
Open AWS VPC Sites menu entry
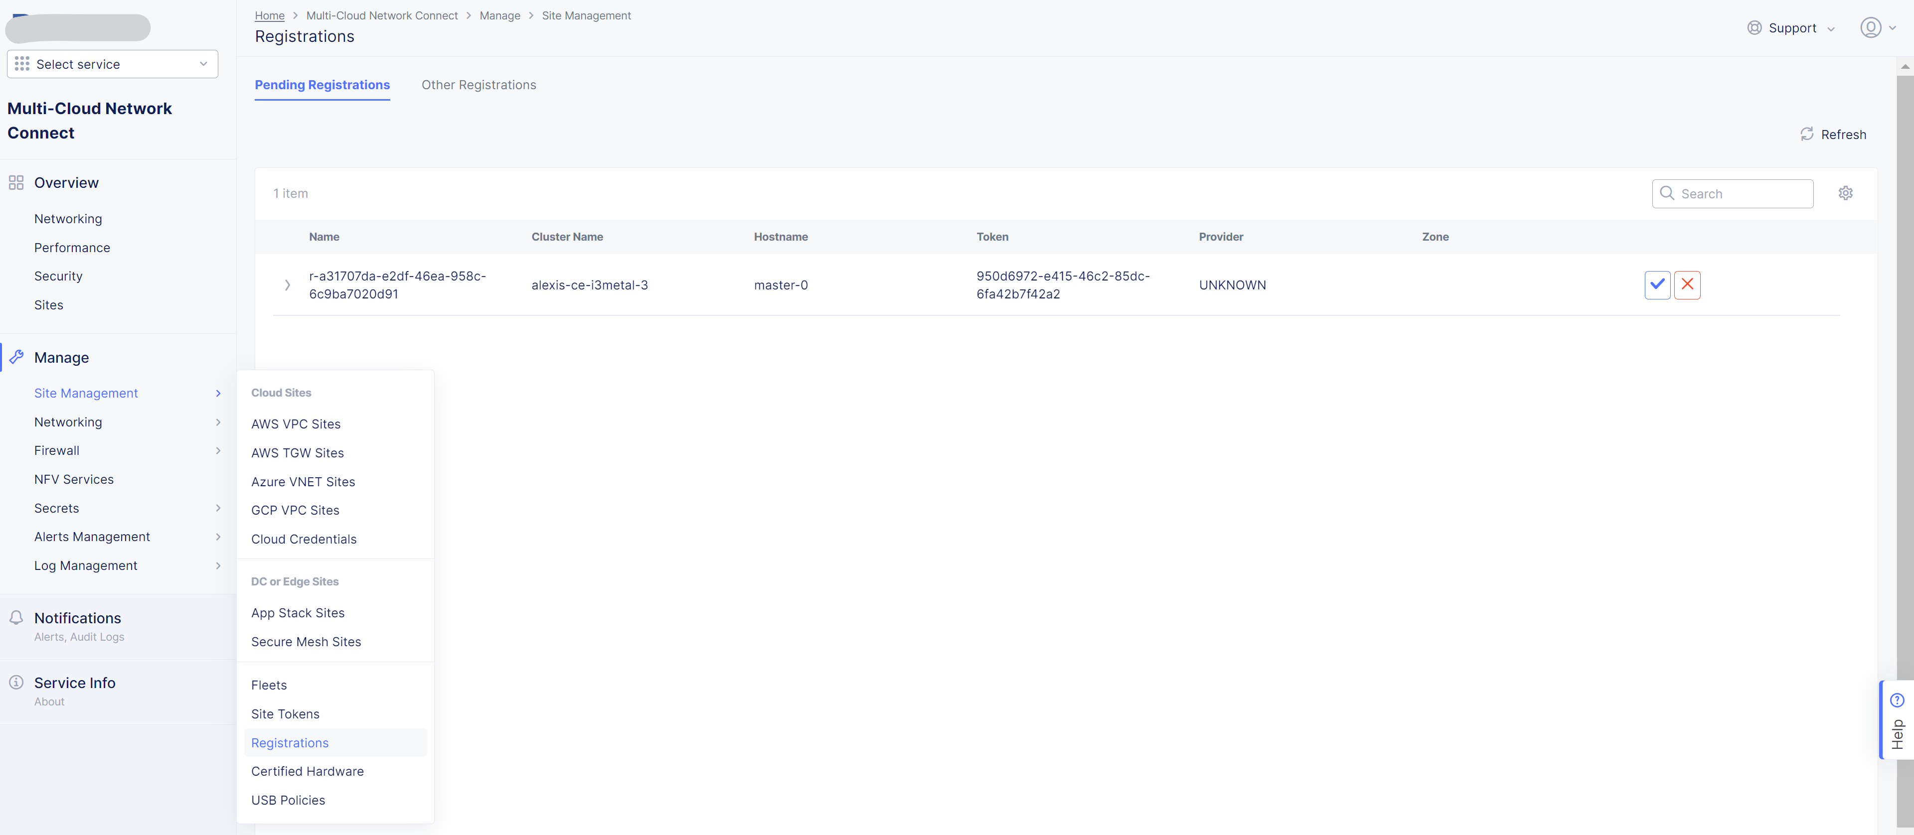[x=296, y=423]
